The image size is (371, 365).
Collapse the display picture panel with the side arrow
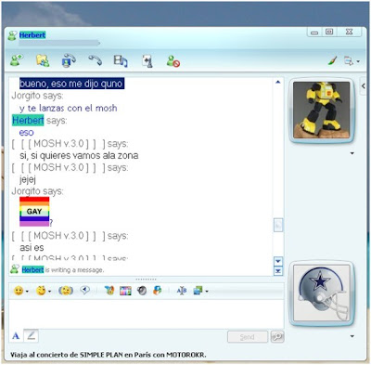click(364, 85)
